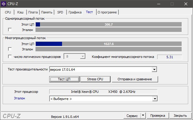Click the Этот процессор label
The width and height of the screenshot is (193, 120).
point(26,92)
